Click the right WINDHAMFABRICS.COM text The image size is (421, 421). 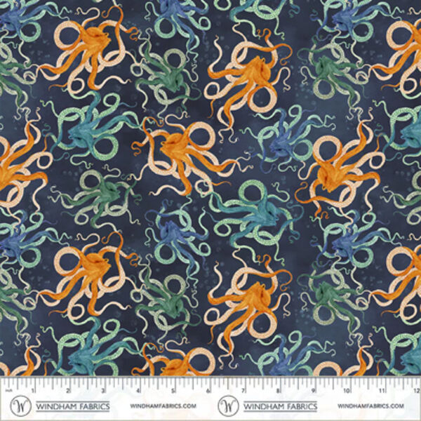[370, 406]
